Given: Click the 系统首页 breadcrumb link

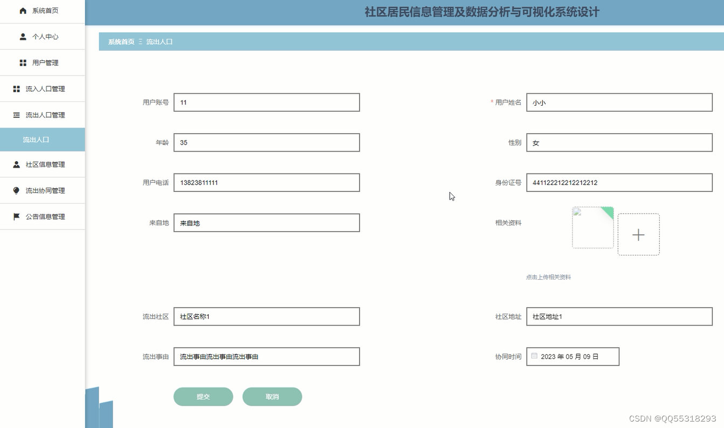Looking at the screenshot, I should tap(121, 42).
